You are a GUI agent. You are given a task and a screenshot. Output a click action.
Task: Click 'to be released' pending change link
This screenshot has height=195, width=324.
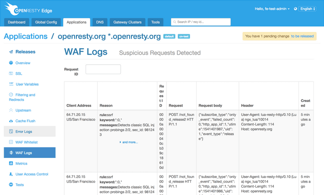[x=302, y=36]
